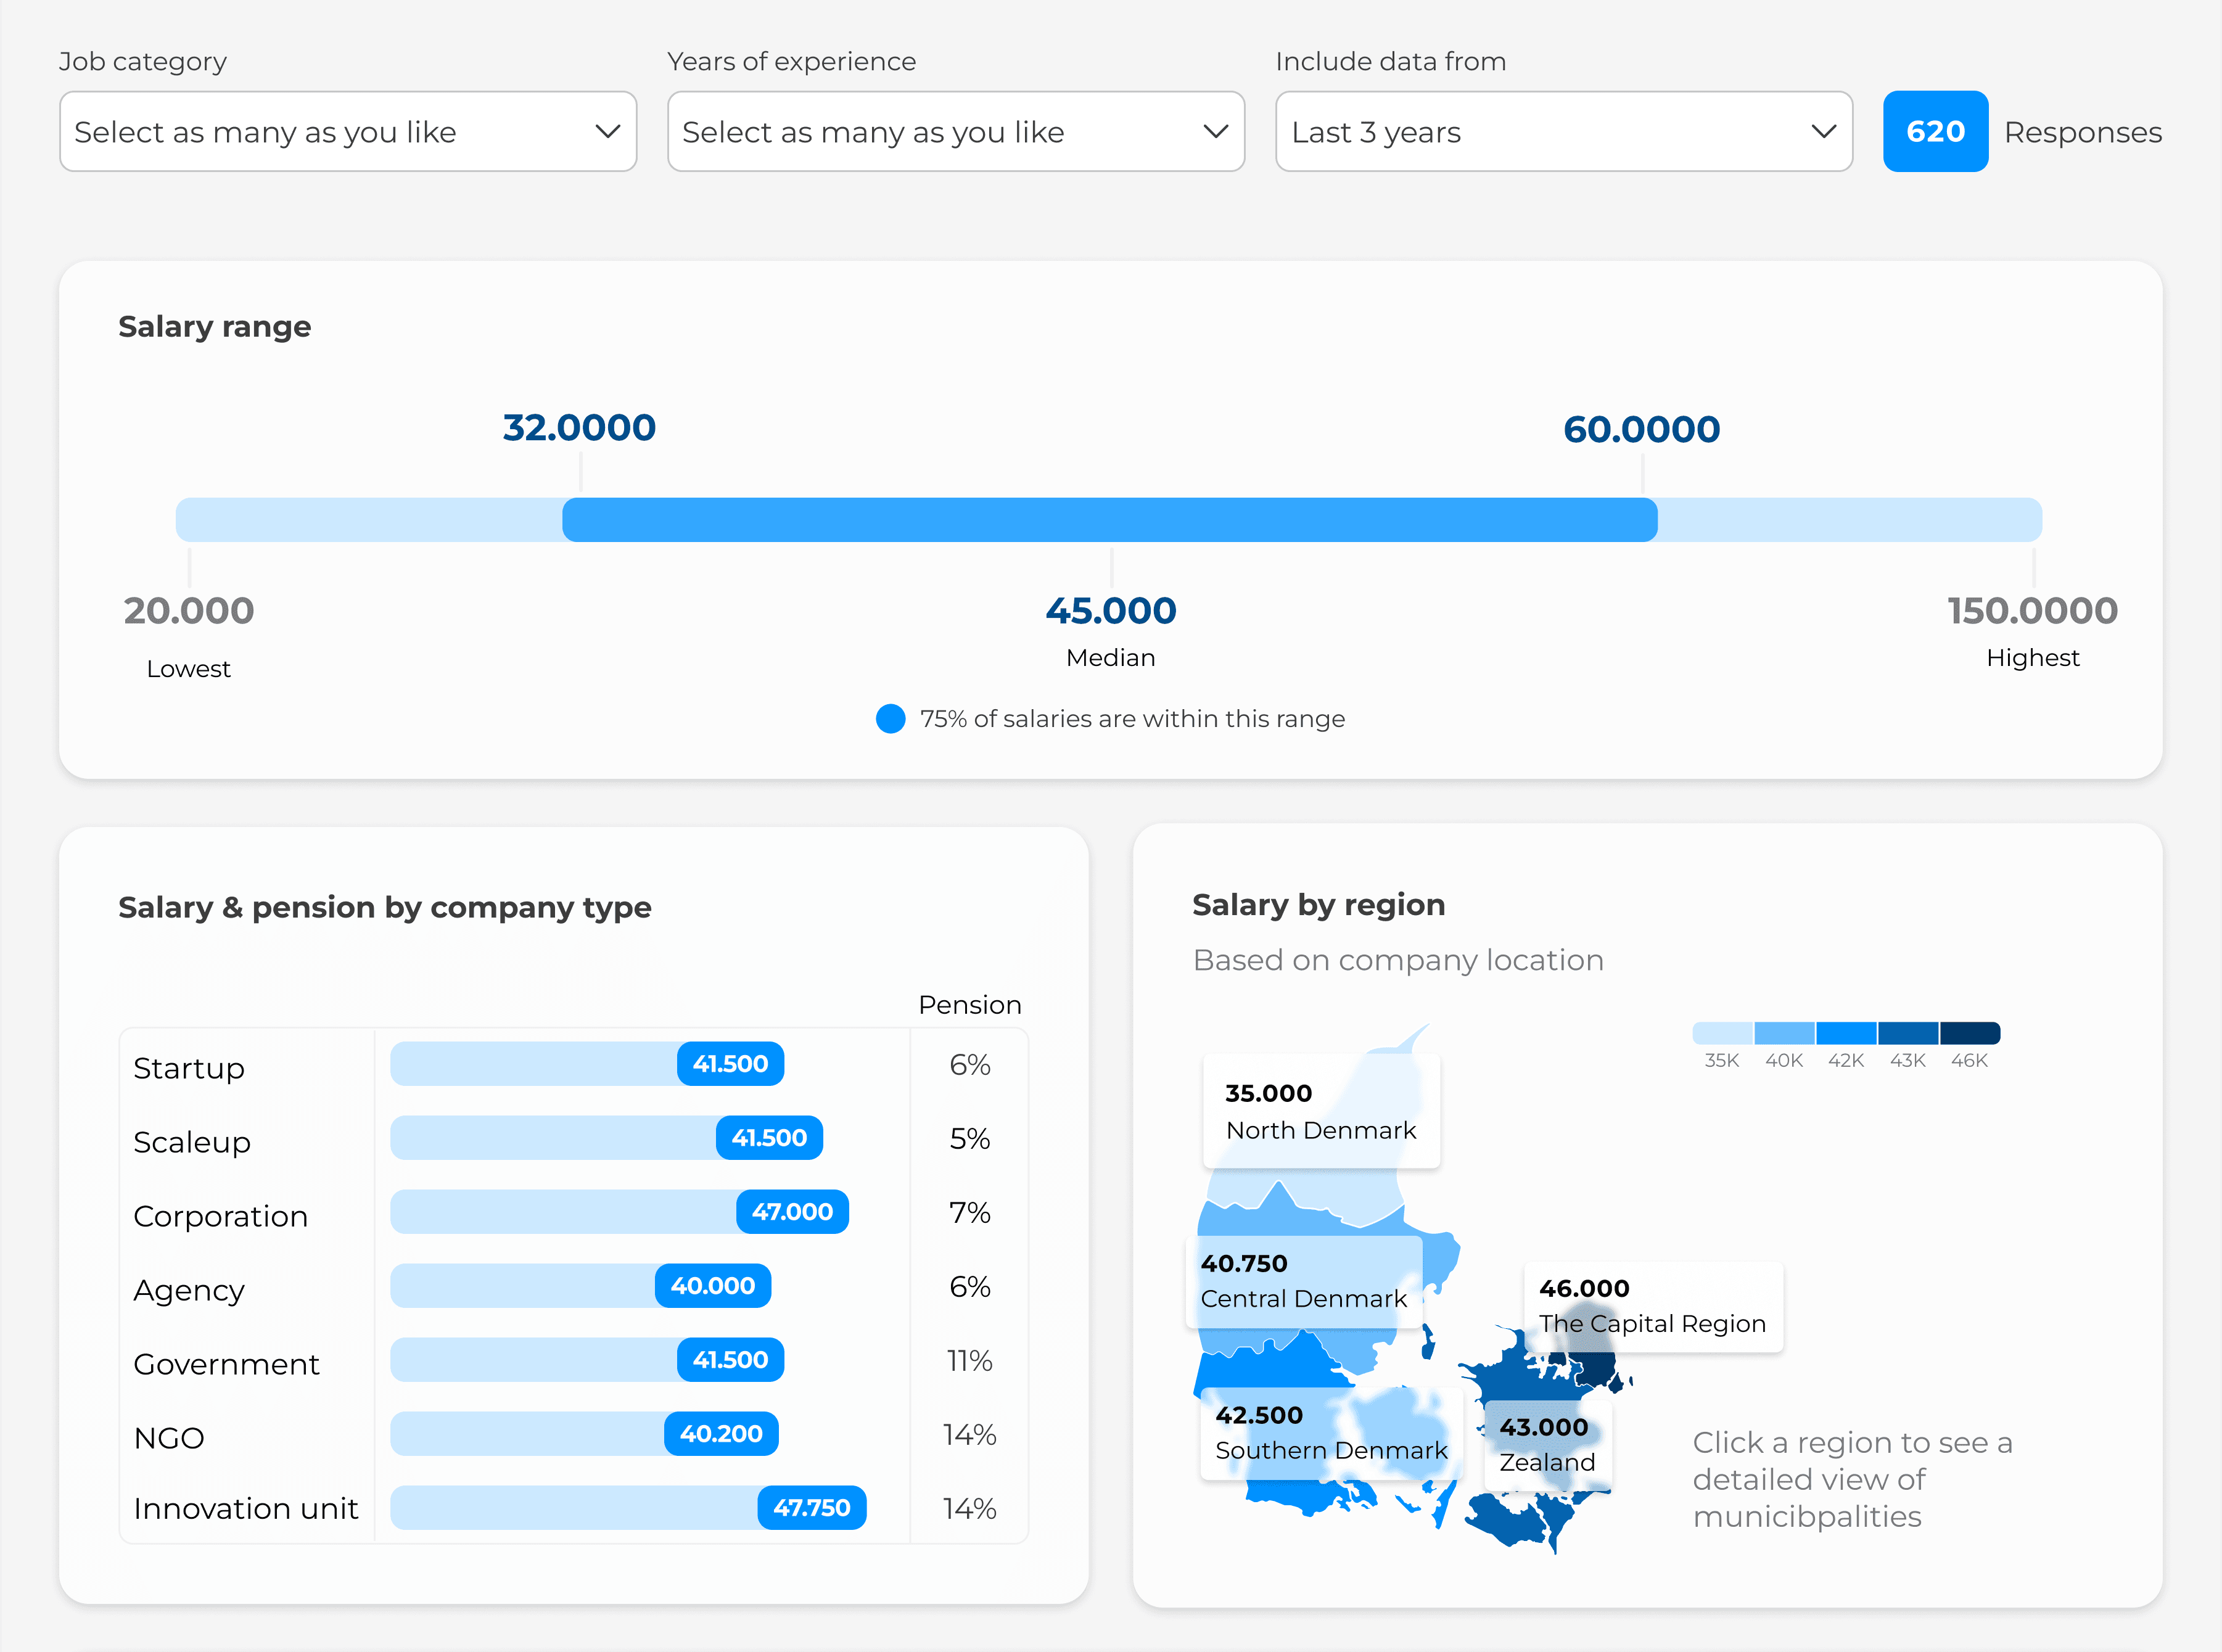This screenshot has height=1652, width=2222.
Task: Select the NGO 40.200 salary badge
Action: coord(721,1434)
